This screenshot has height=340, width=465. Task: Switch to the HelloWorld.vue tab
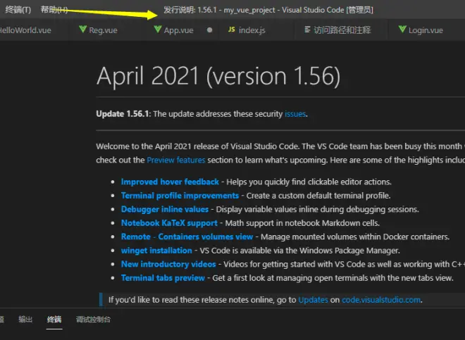(25, 30)
